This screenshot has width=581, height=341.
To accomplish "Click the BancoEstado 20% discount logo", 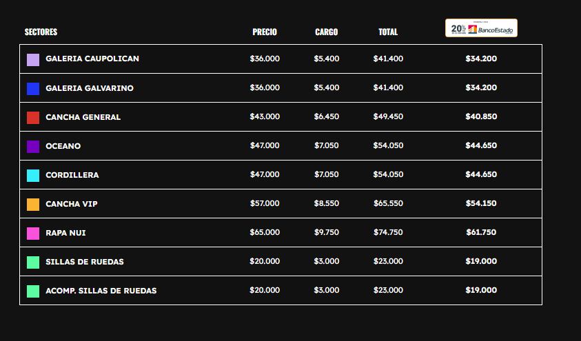I will point(481,28).
